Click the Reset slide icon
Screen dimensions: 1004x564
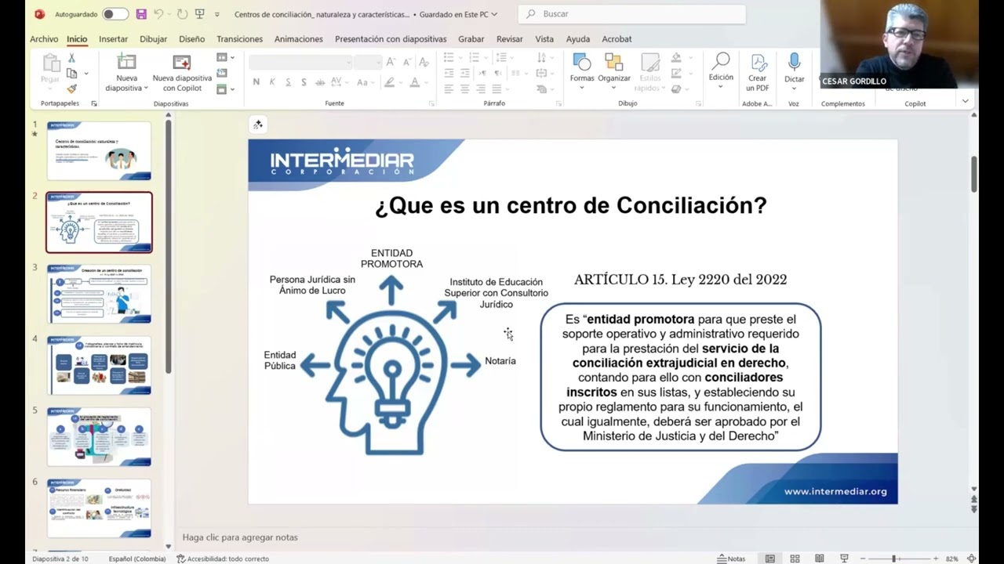click(222, 73)
